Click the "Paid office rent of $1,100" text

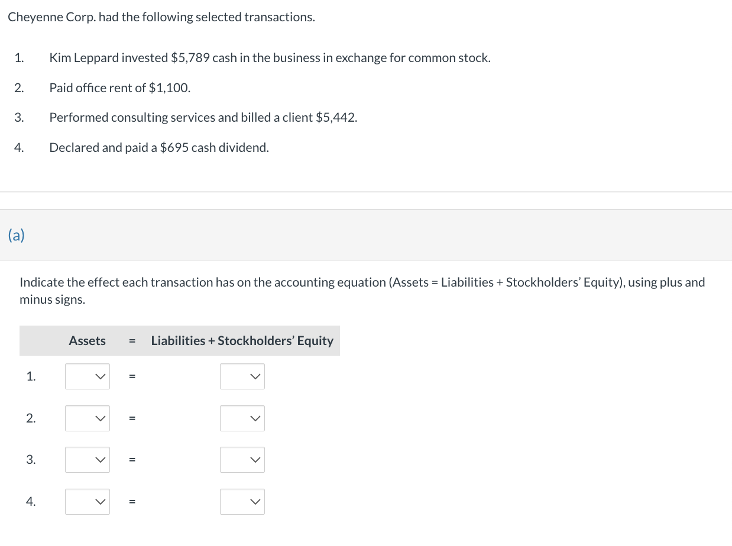point(119,88)
